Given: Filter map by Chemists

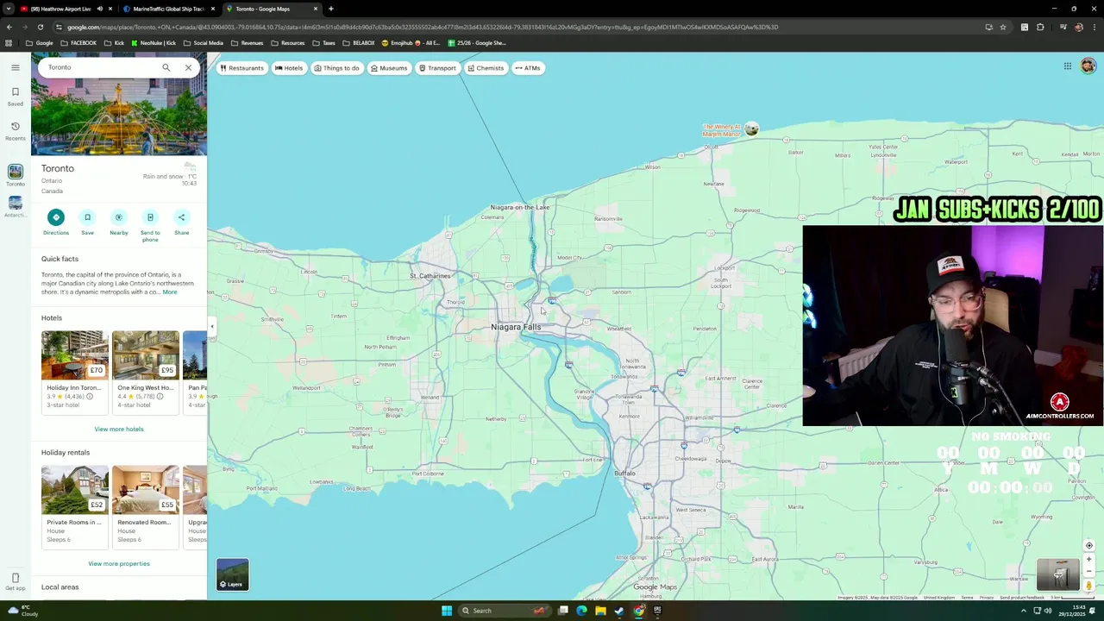Looking at the screenshot, I should [x=486, y=68].
